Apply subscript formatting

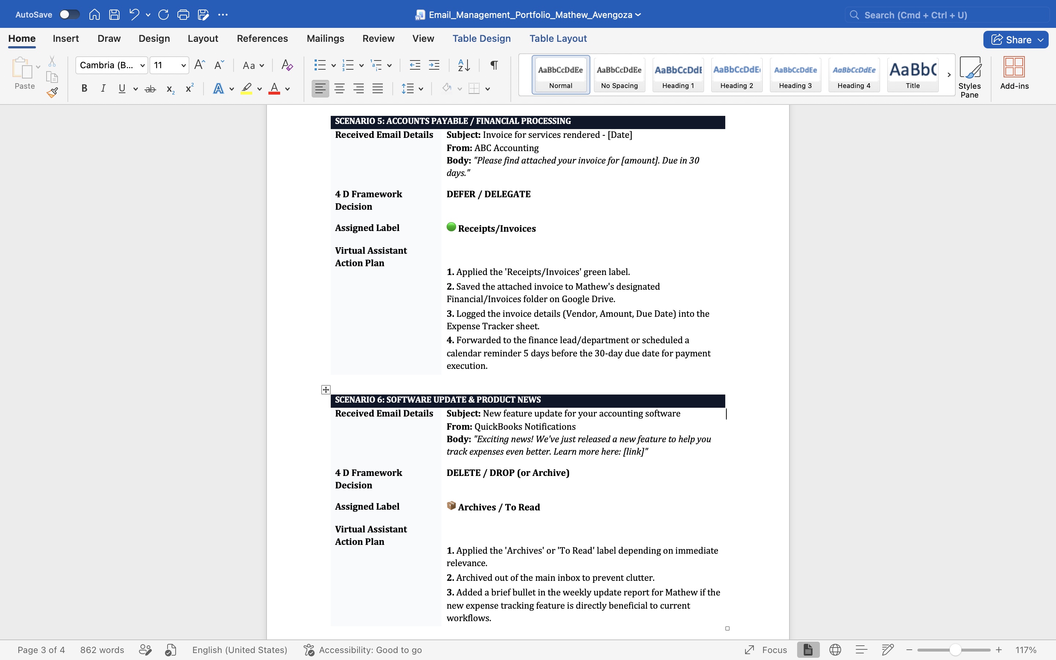tap(170, 89)
